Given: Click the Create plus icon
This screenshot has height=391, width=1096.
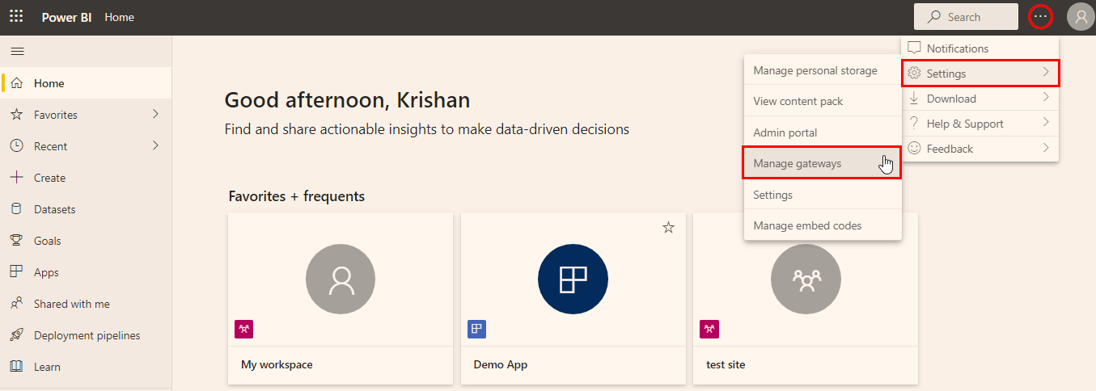Looking at the screenshot, I should [x=16, y=178].
